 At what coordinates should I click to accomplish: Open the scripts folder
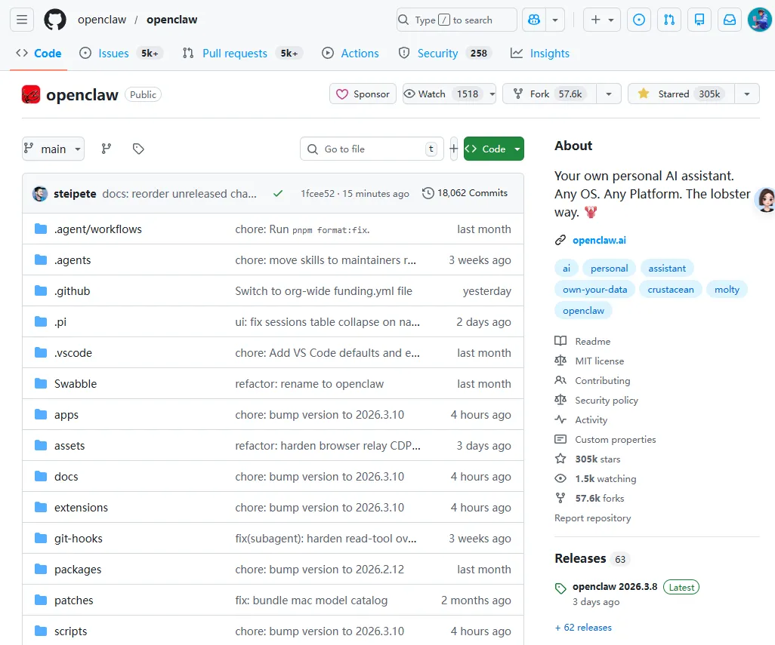click(71, 631)
